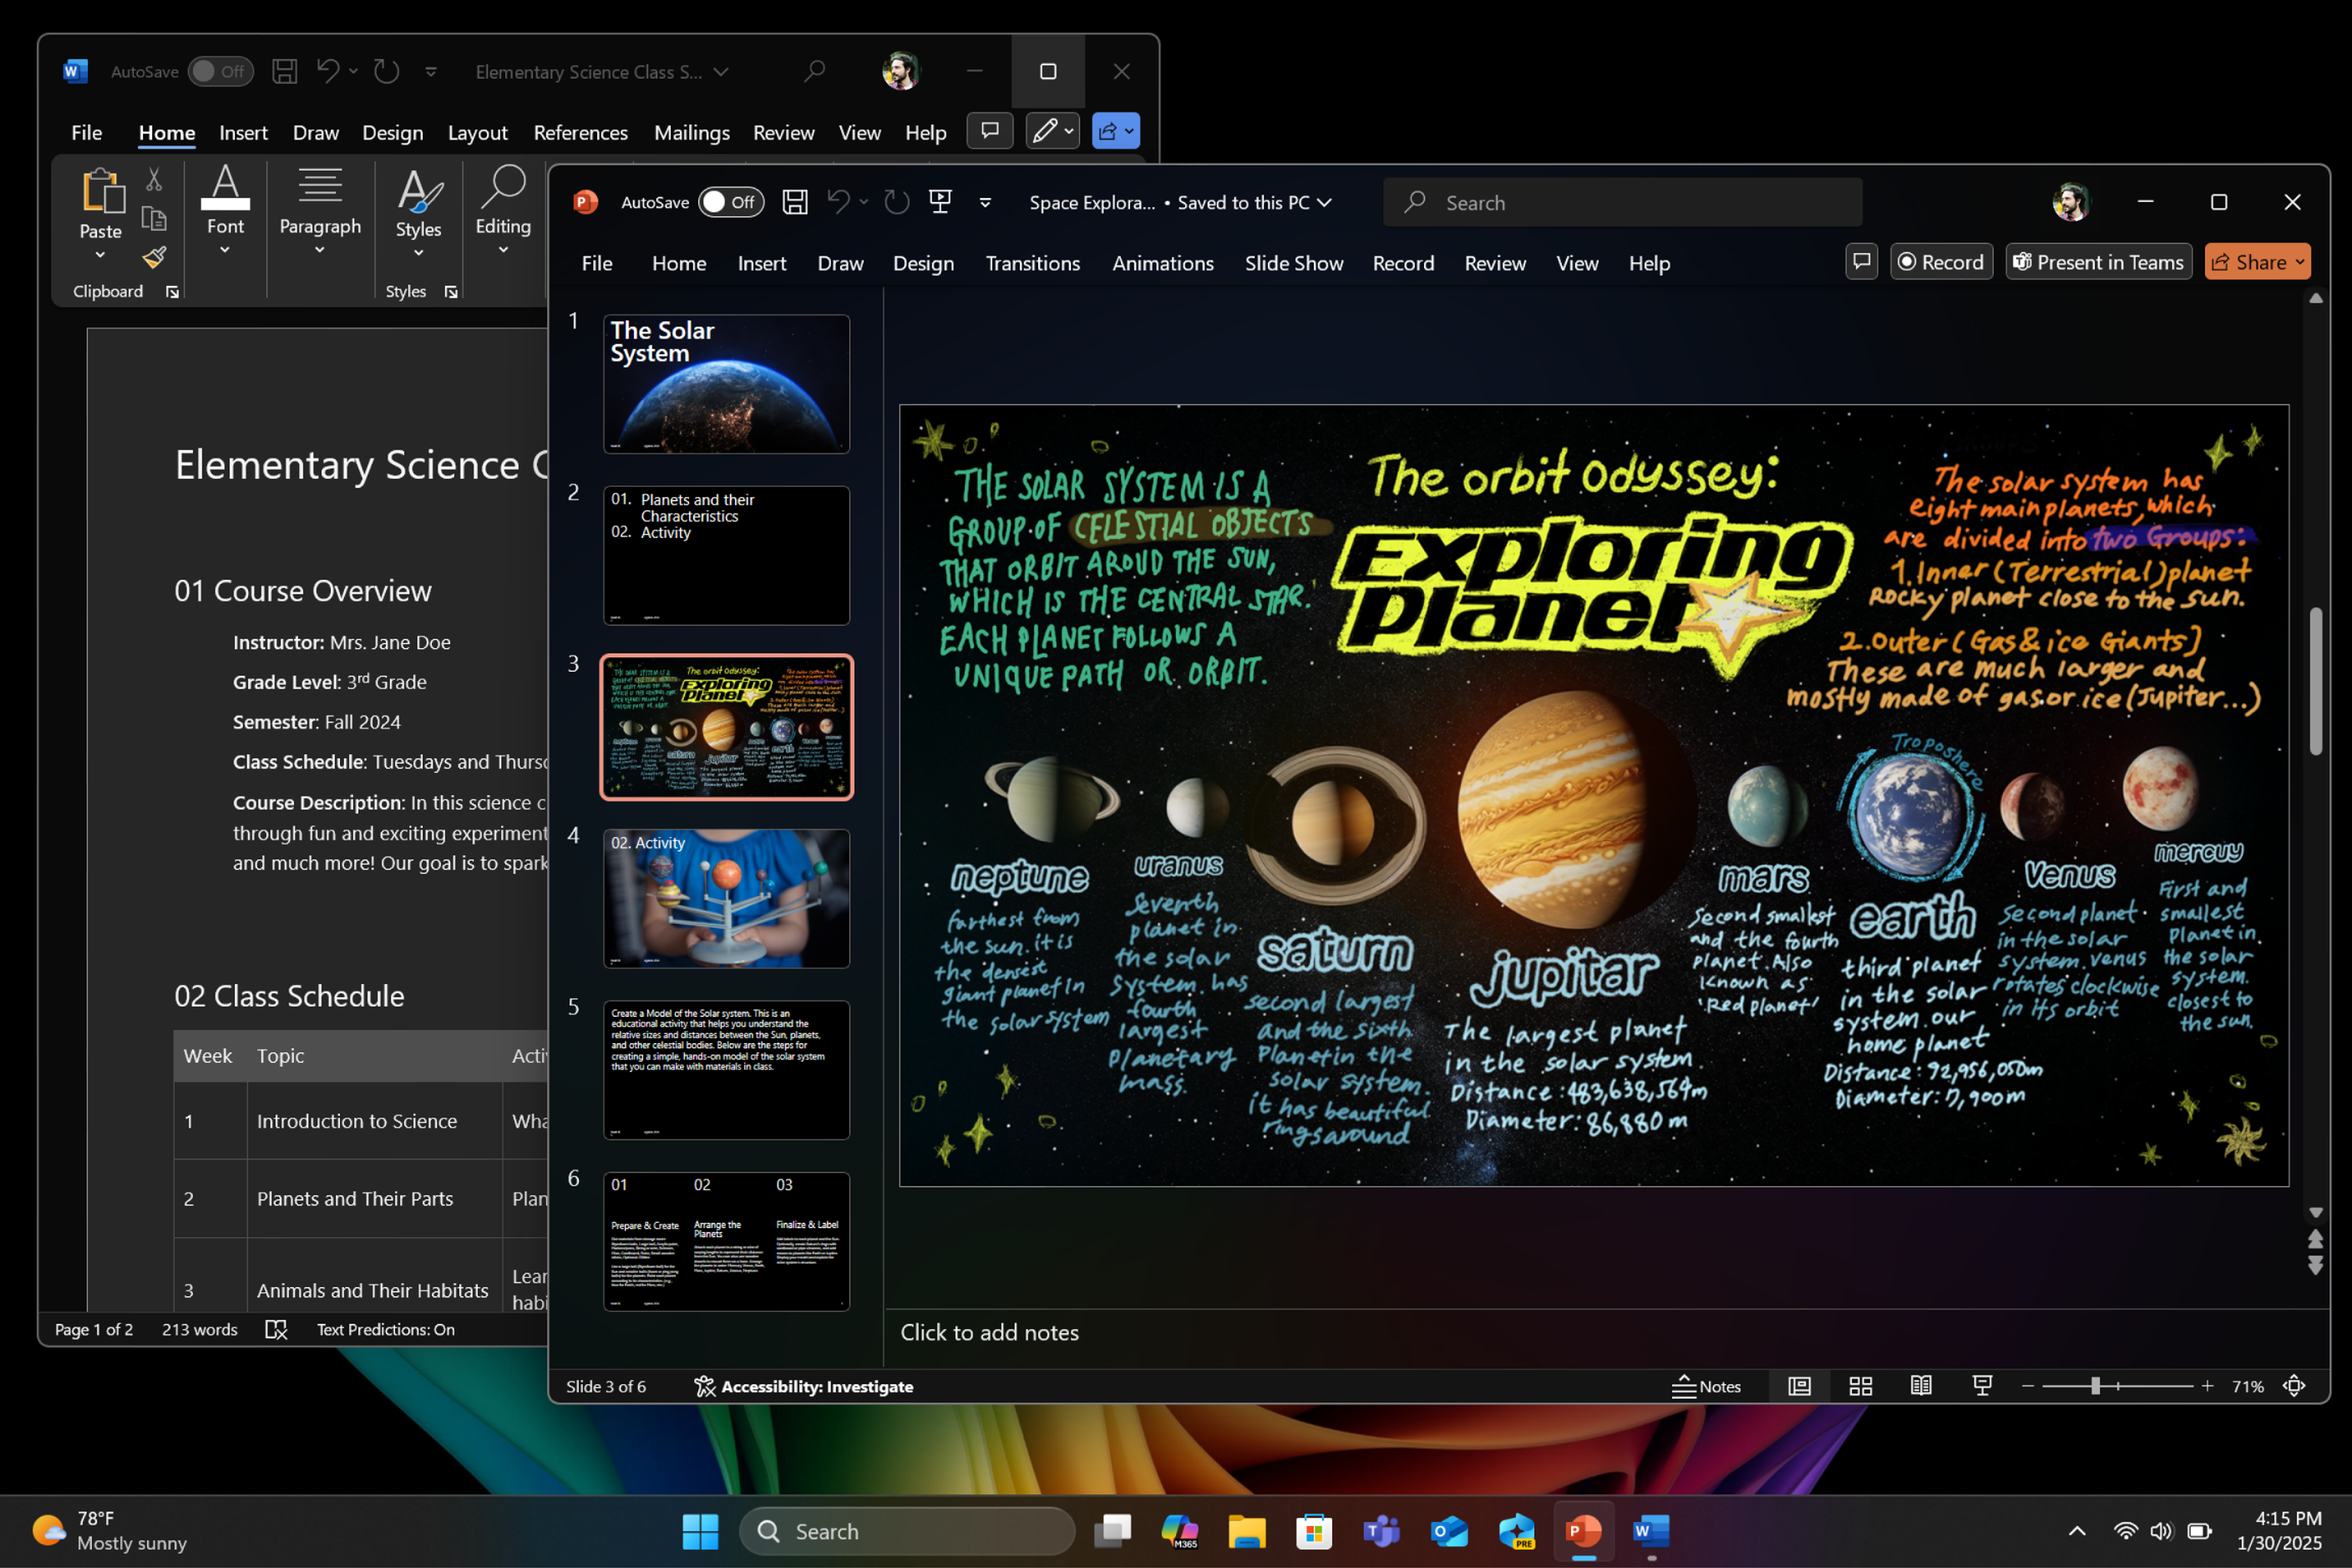The width and height of the screenshot is (2352, 1568).
Task: Open the Transitions tab
Action: pyautogui.click(x=1031, y=263)
